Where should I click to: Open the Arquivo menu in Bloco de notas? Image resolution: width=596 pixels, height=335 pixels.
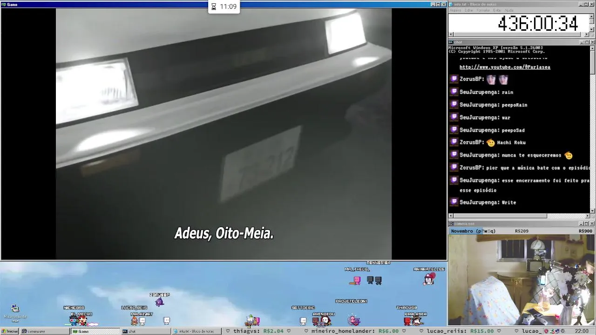[455, 10]
